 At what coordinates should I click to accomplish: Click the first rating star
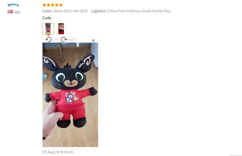coord(44,5)
